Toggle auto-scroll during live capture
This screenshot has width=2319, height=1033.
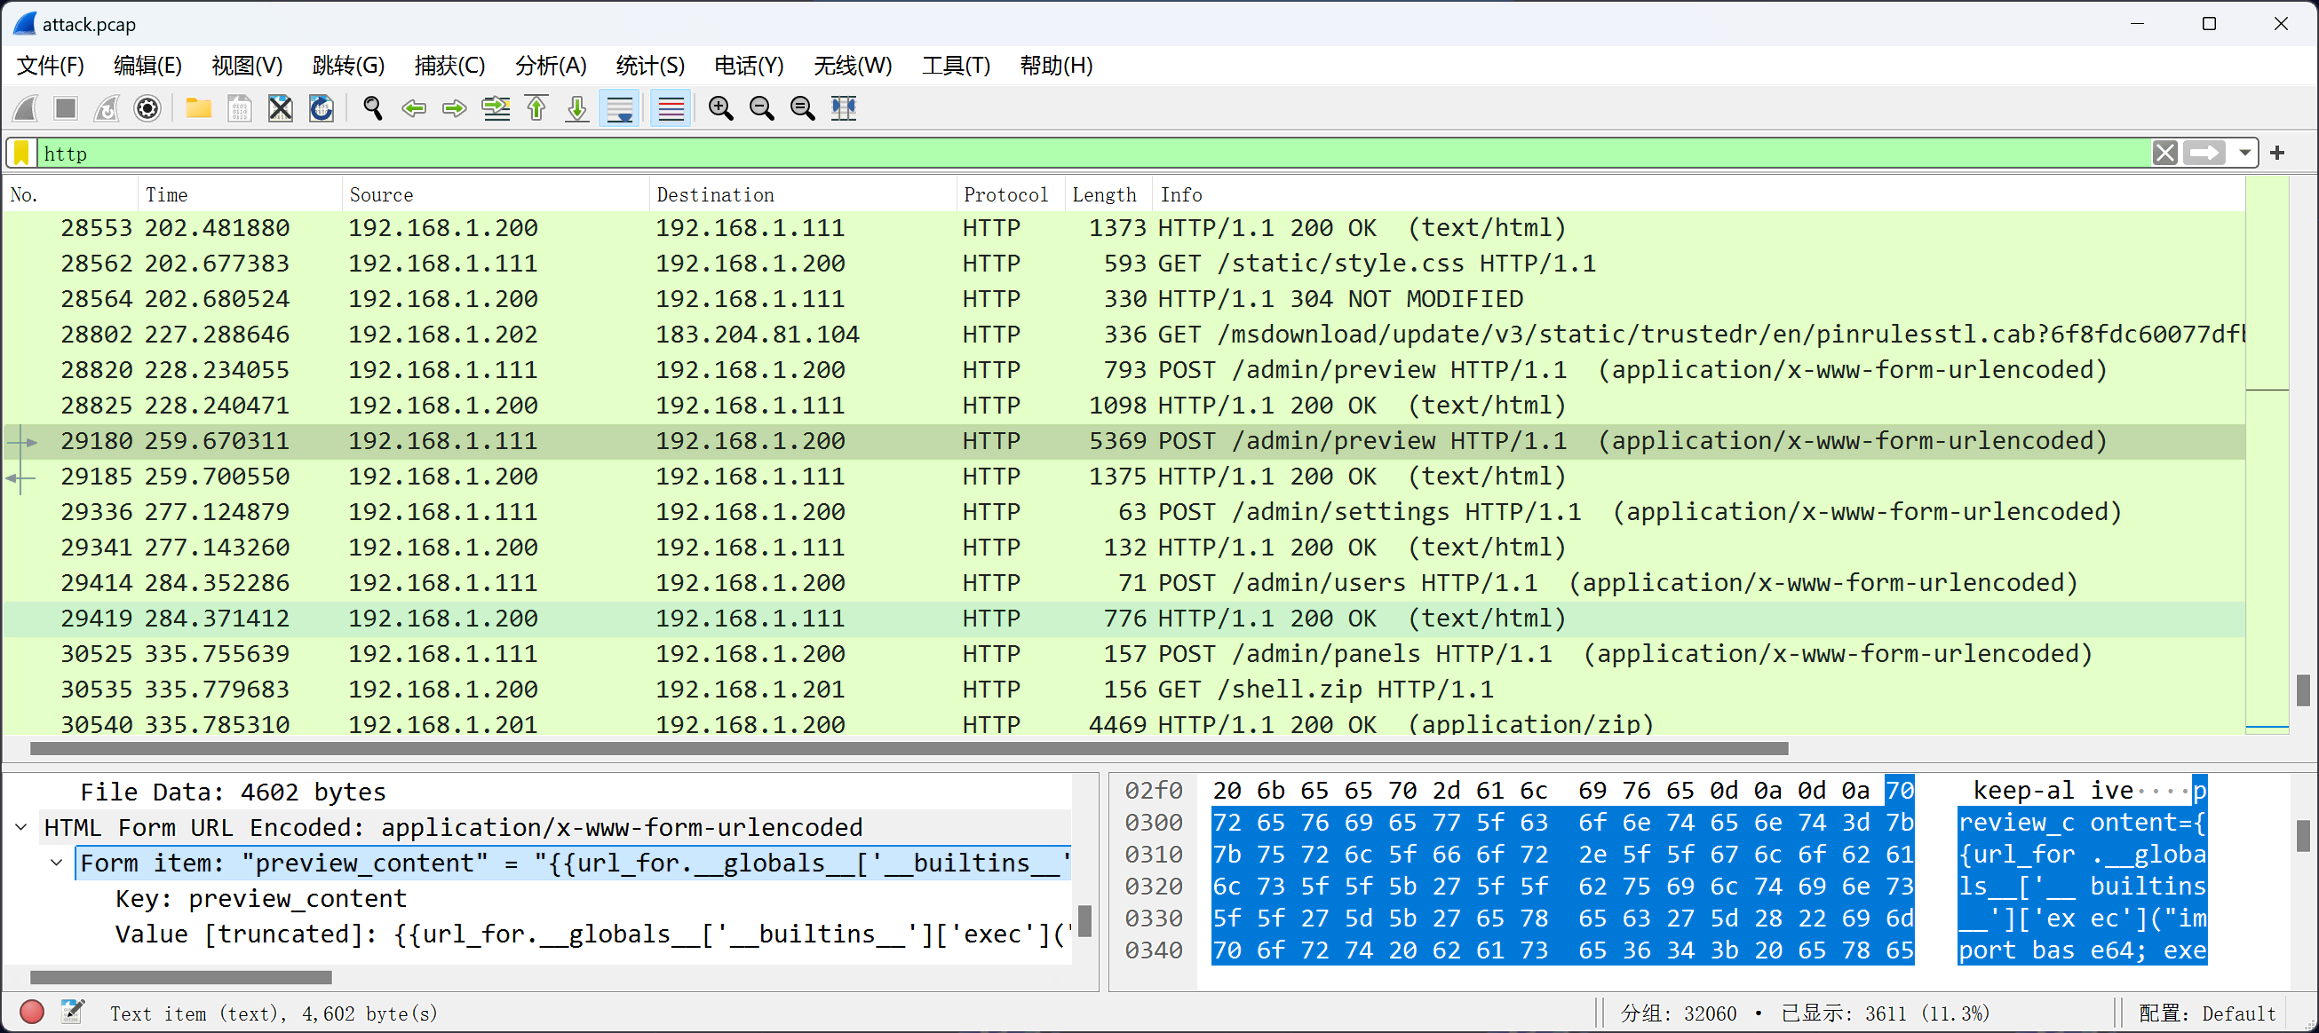[x=620, y=109]
